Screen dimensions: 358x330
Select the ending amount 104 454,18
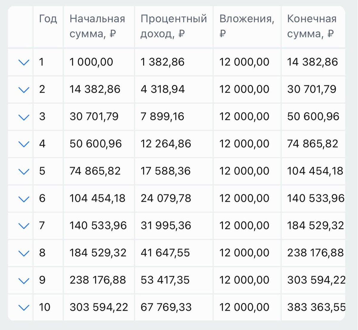click(316, 171)
